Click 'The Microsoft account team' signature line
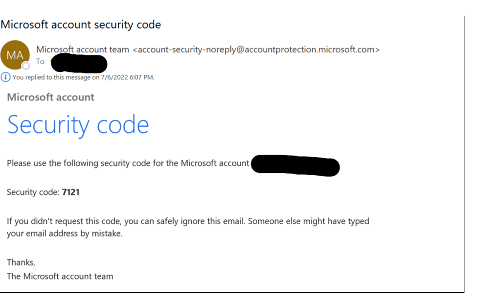Screen dimensions: 477x307 click(60, 276)
